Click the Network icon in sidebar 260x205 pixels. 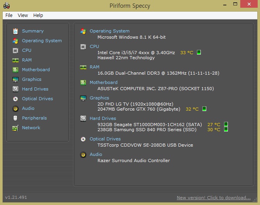pyautogui.click(x=15, y=128)
